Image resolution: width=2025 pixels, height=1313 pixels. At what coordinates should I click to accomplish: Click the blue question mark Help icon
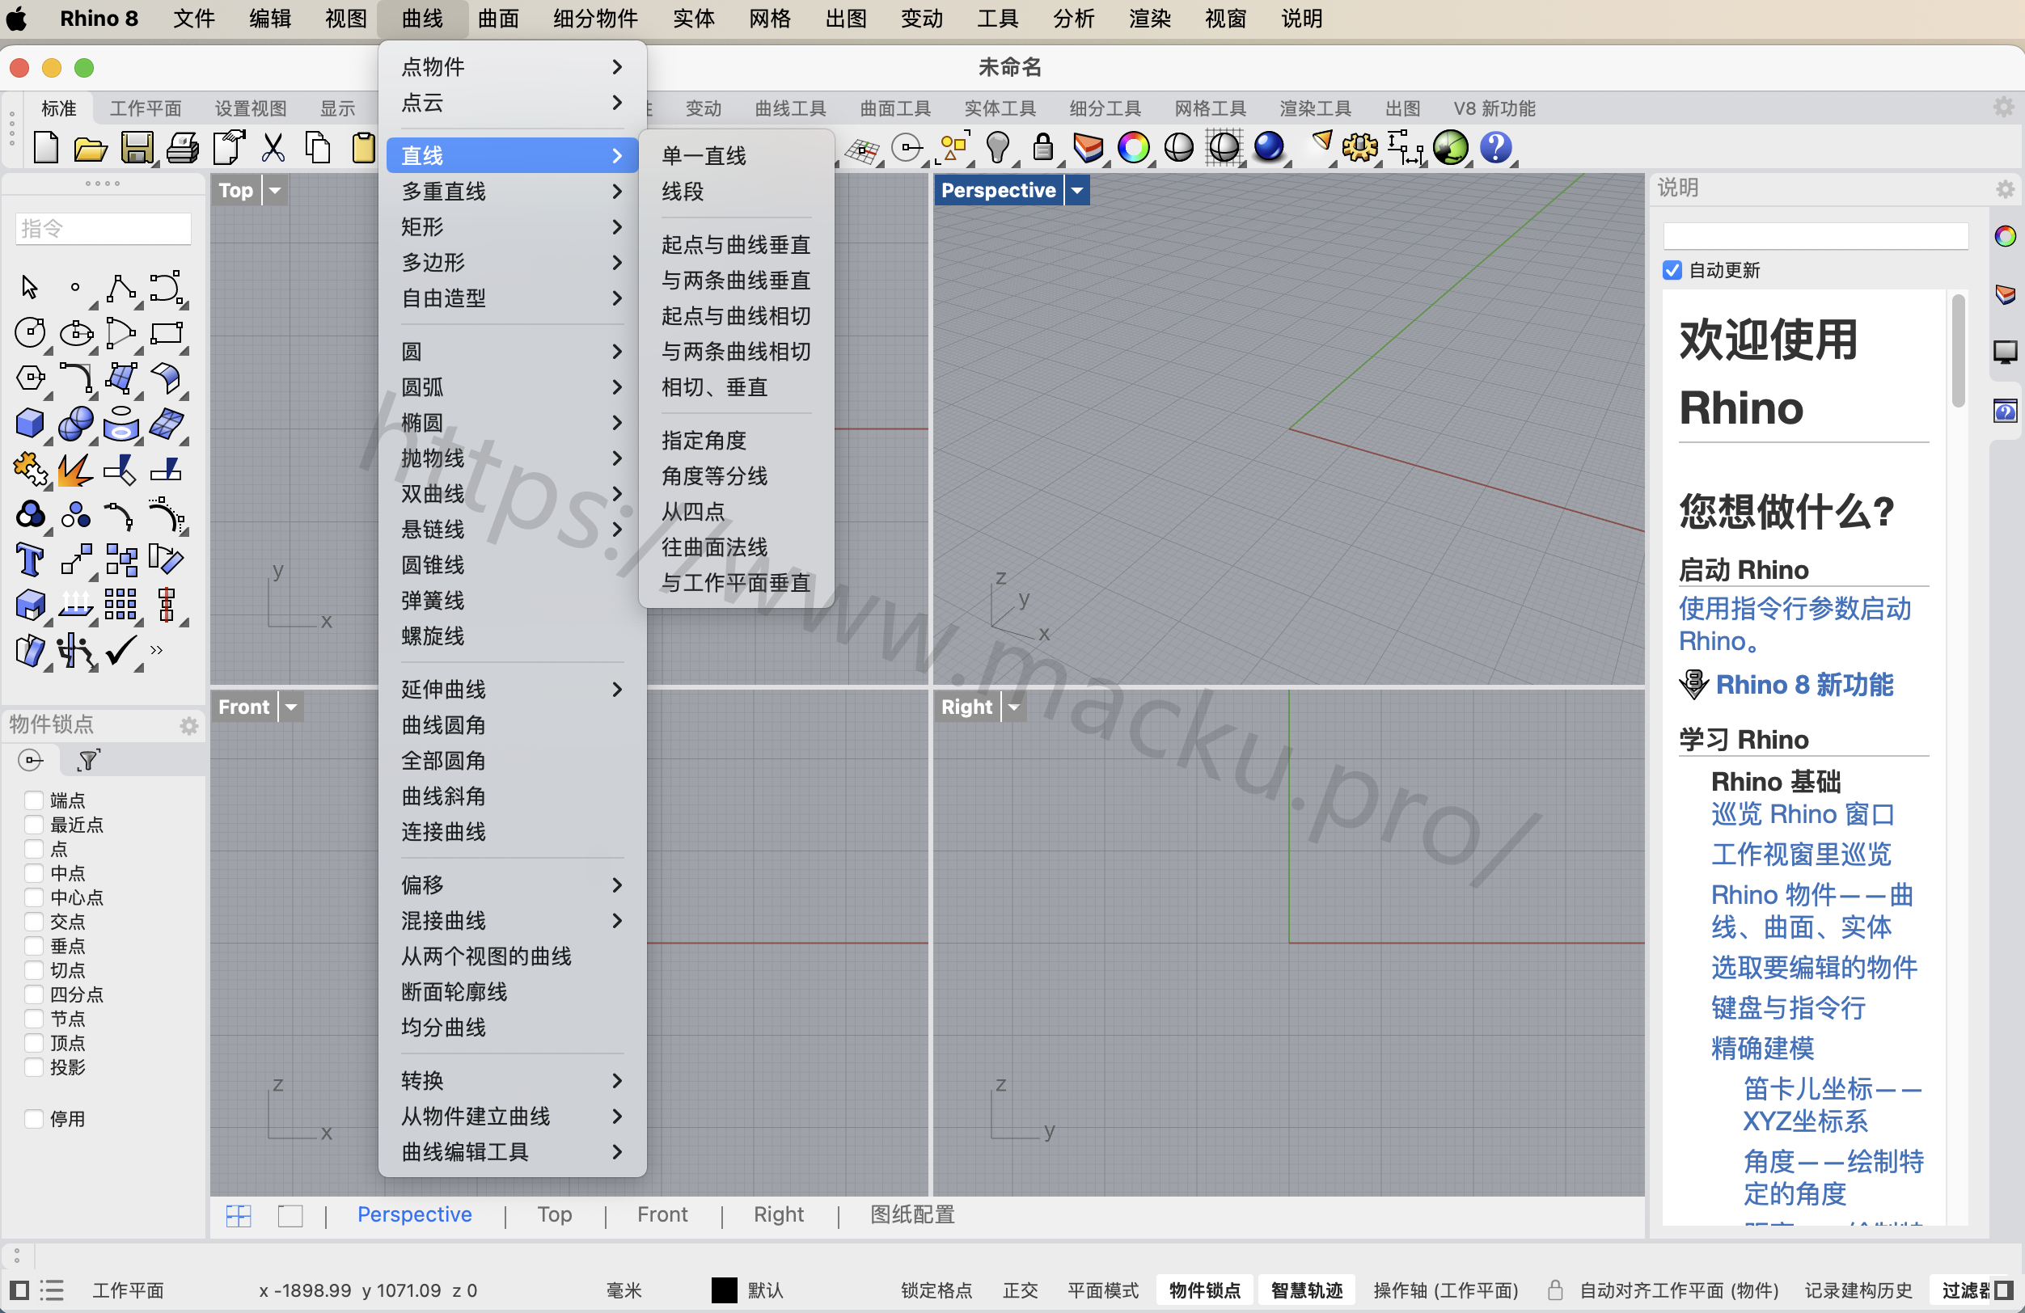(x=1495, y=147)
